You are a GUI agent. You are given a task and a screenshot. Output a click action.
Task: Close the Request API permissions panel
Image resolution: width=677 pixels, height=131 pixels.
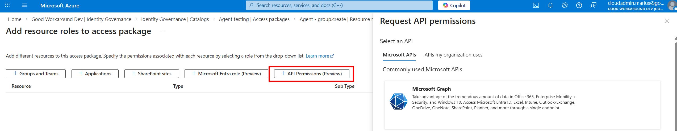[666, 21]
